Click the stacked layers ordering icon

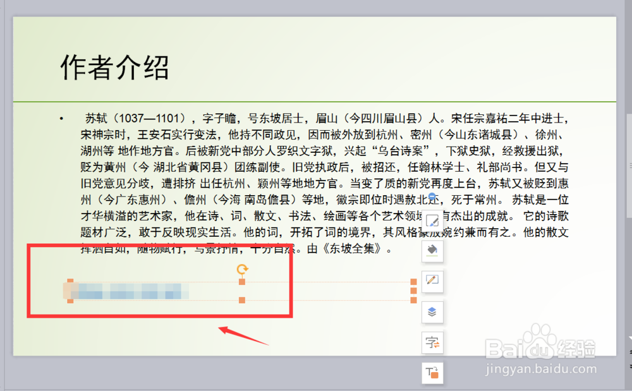[x=432, y=312]
